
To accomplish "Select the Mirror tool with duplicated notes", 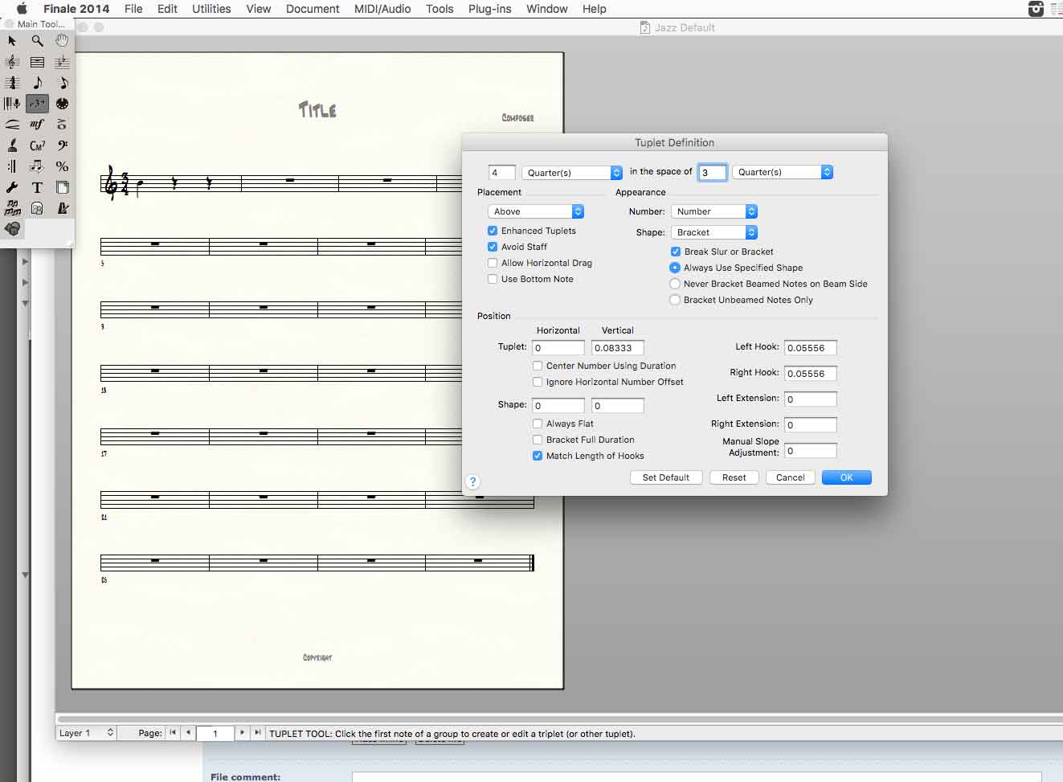I will coord(12,208).
